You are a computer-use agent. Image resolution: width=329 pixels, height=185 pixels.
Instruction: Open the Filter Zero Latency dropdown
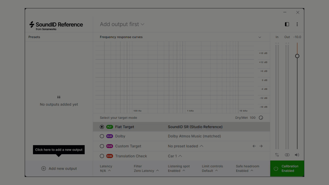[146, 168]
